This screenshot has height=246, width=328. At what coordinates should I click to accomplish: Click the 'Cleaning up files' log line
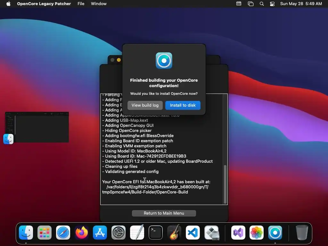(120, 166)
